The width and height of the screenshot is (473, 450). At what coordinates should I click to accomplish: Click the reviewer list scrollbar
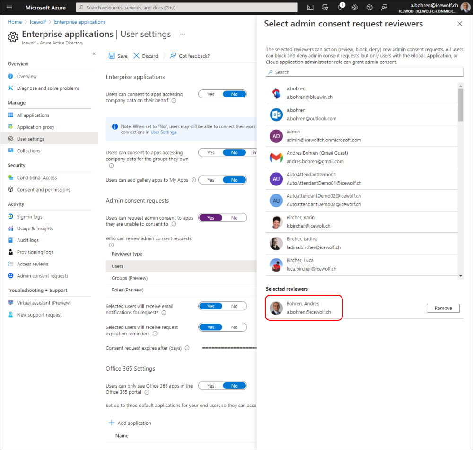tap(460, 105)
